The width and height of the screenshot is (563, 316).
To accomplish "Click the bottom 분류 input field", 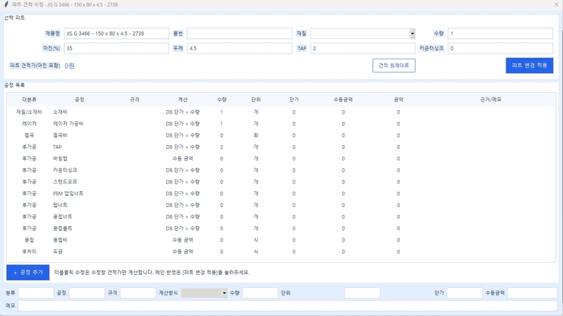I will click(36, 293).
